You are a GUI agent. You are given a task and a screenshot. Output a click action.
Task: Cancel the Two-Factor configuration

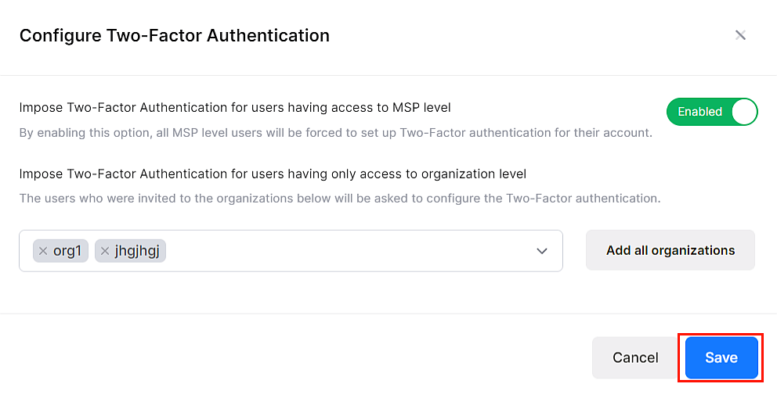(x=635, y=357)
